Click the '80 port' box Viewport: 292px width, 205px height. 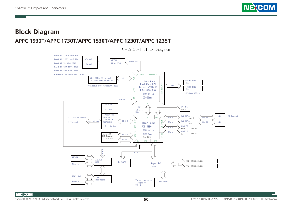tap(123, 163)
